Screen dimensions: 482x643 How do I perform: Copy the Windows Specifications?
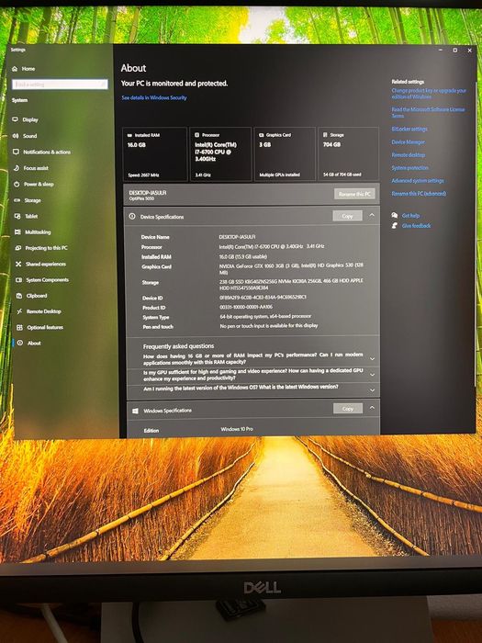pyautogui.click(x=348, y=409)
